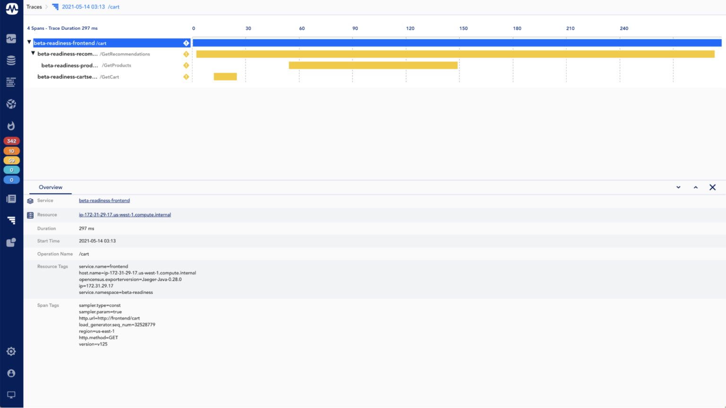The height and width of the screenshot is (408, 726).
Task: Switch to the Overview tab
Action: (x=50, y=187)
